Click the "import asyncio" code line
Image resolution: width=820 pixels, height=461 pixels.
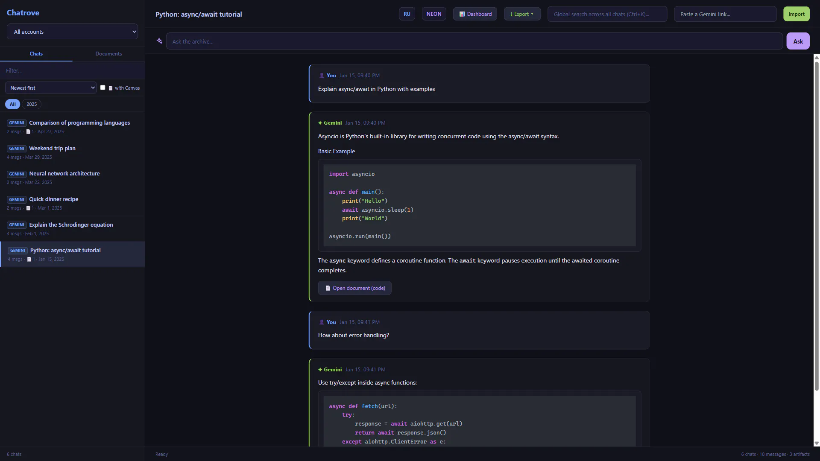351,174
